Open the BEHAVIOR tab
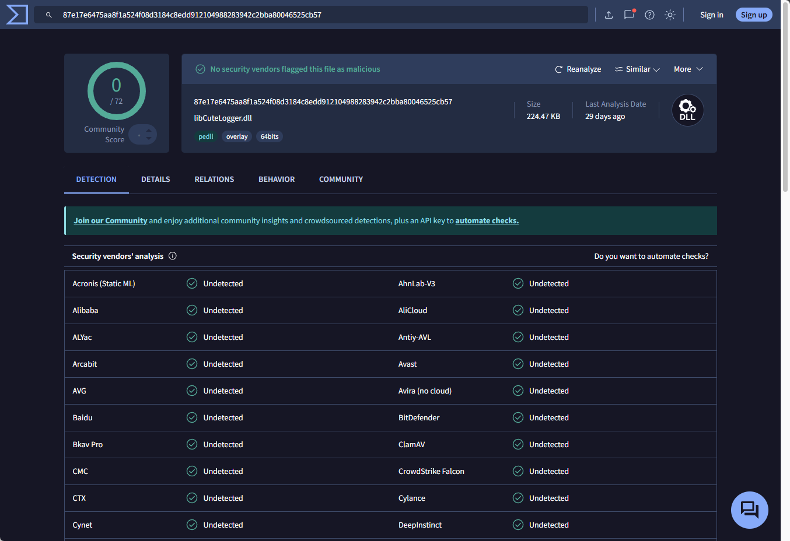 pyautogui.click(x=277, y=179)
